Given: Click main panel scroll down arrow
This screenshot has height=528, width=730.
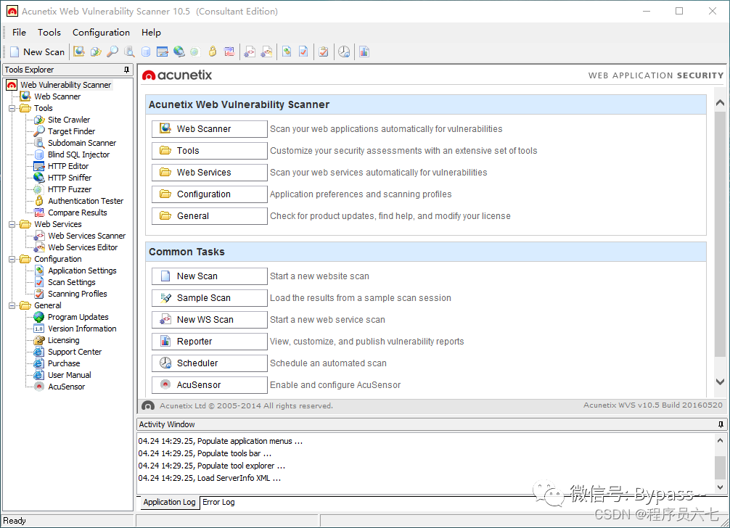Looking at the screenshot, I should 720,382.
